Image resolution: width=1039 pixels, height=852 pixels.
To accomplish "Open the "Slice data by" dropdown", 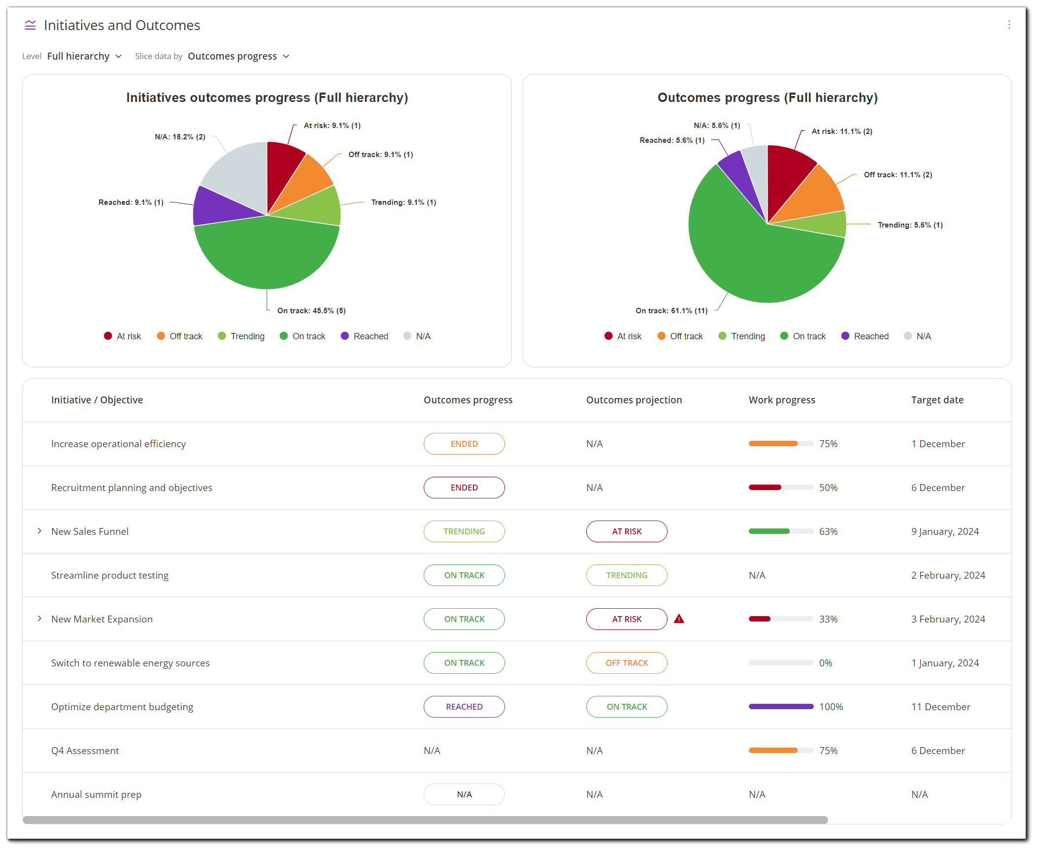I will coord(238,56).
